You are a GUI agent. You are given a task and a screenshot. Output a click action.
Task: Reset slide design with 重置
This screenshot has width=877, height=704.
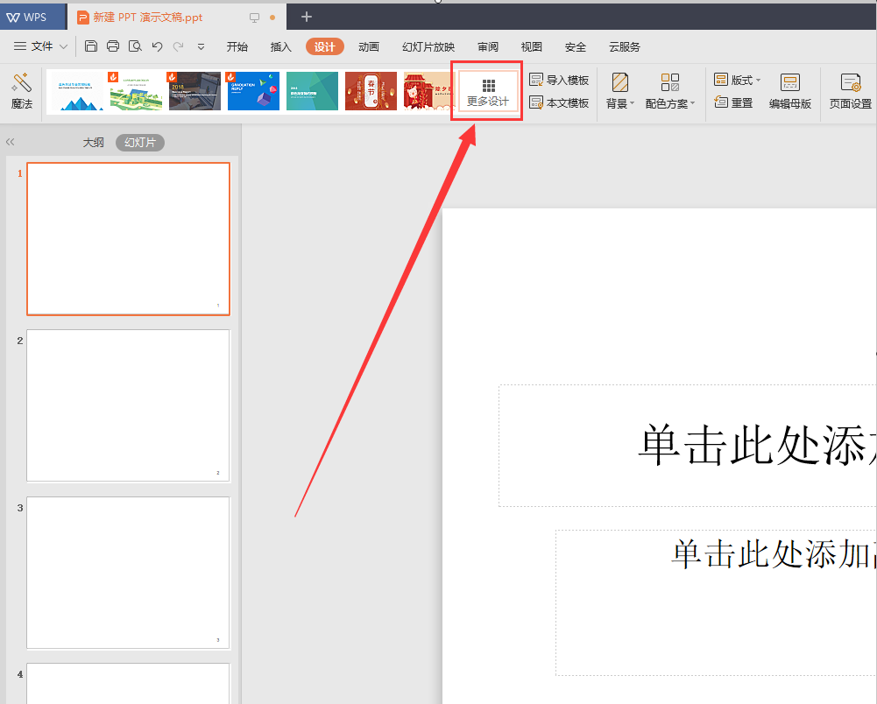pyautogui.click(x=736, y=102)
